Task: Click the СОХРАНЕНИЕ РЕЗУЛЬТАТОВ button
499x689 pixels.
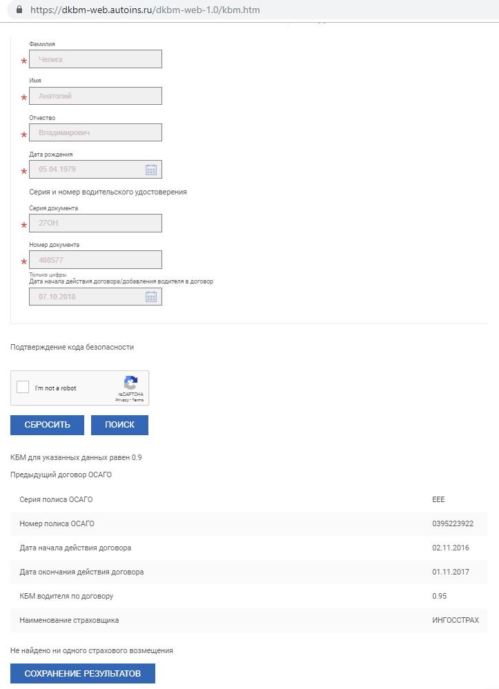Action: tap(83, 673)
